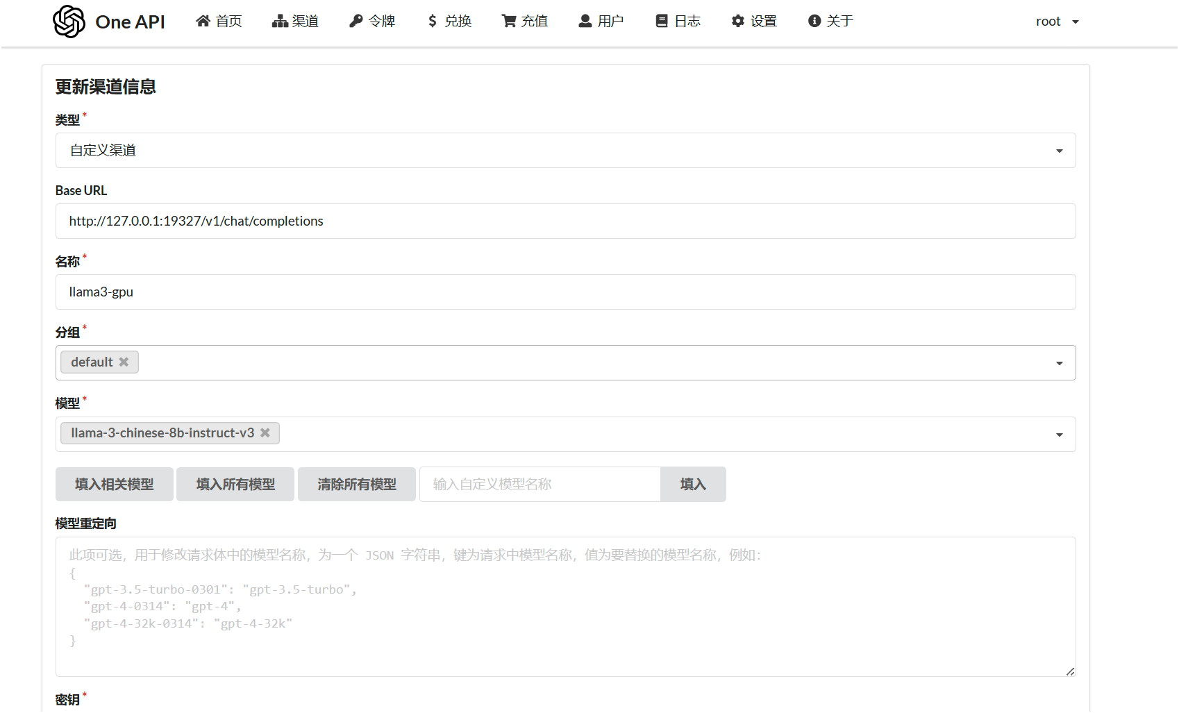Screen dimensions: 1179x713
Task: Go to the 首页 home page
Action: (x=219, y=22)
